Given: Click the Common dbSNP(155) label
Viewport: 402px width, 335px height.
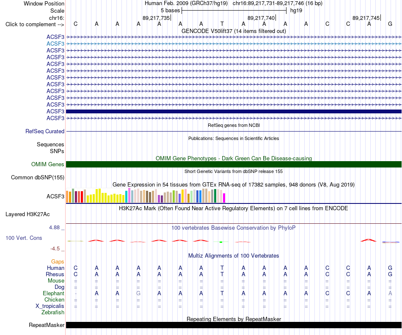Looking at the screenshot, I should [38, 177].
